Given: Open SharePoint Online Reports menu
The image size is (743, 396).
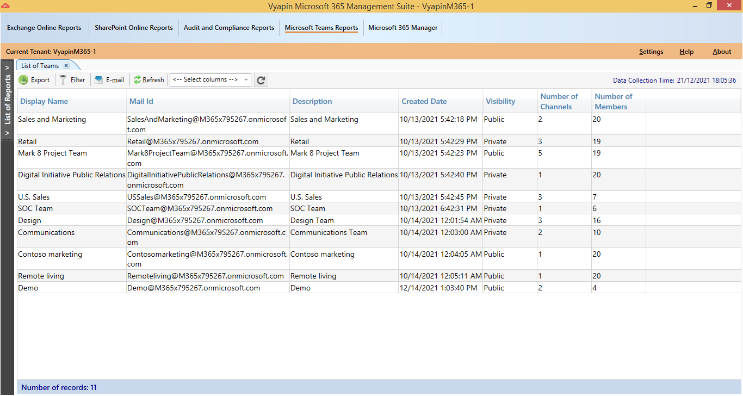Looking at the screenshot, I should coord(134,28).
